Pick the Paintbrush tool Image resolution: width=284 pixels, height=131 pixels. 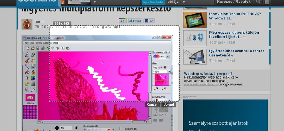pos(27,61)
